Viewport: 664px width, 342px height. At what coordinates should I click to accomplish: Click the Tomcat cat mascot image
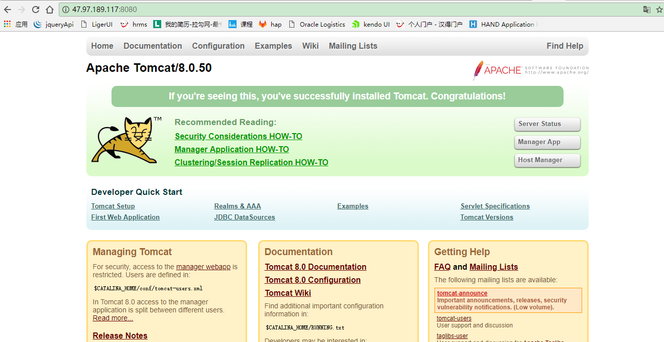126,140
